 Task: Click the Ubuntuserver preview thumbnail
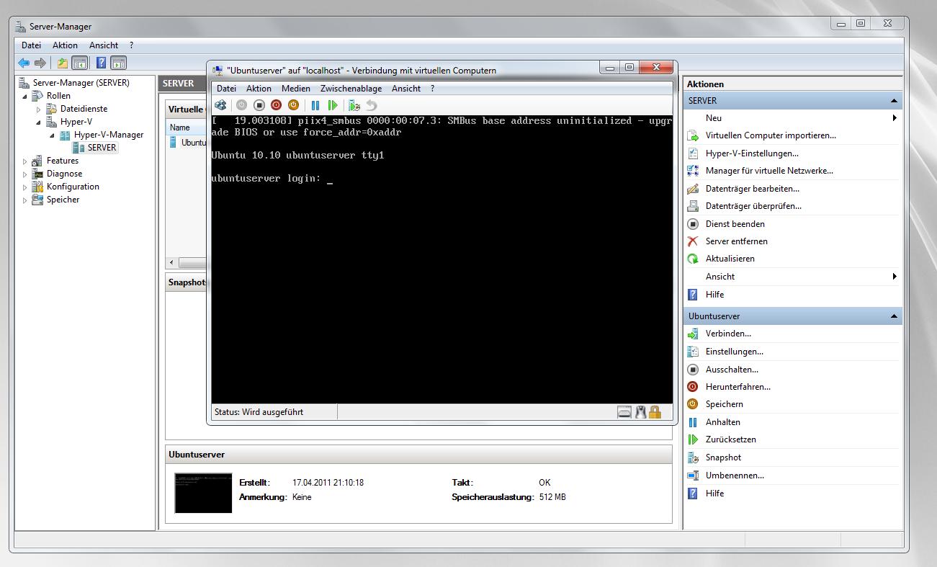coord(203,493)
